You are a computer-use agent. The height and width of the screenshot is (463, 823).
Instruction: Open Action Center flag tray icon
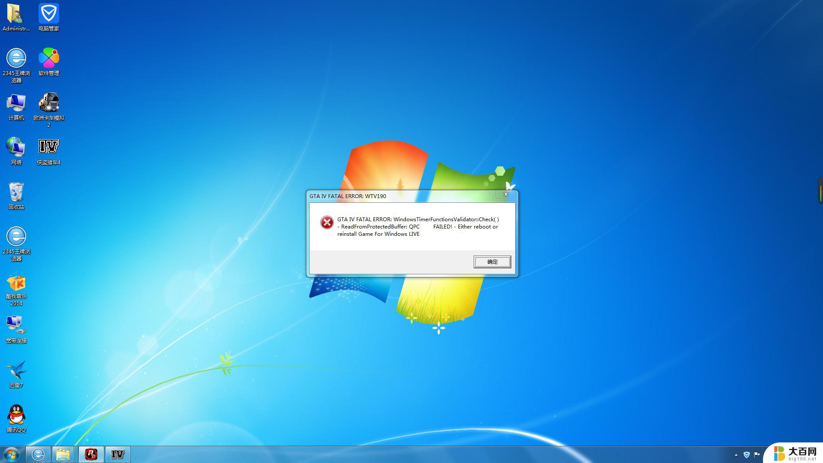pyautogui.click(x=757, y=454)
